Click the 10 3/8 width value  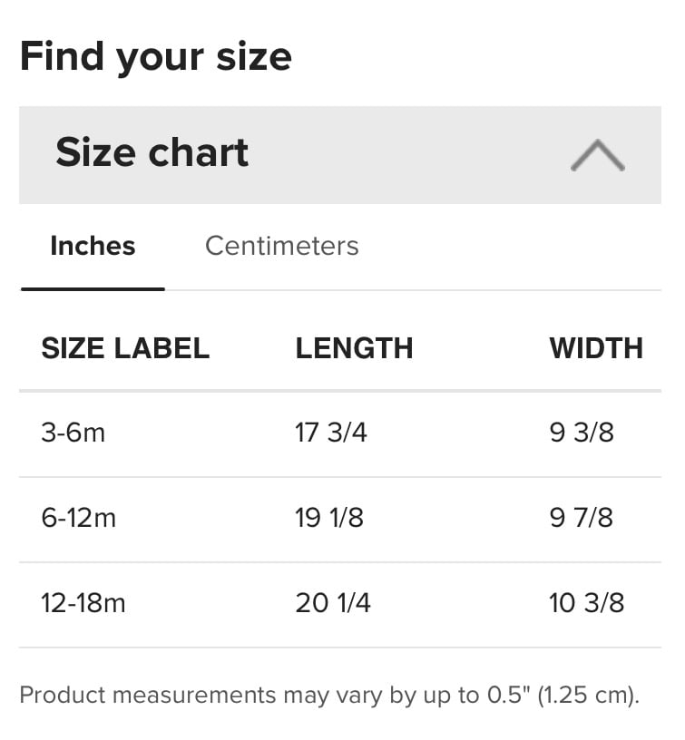coord(587,603)
